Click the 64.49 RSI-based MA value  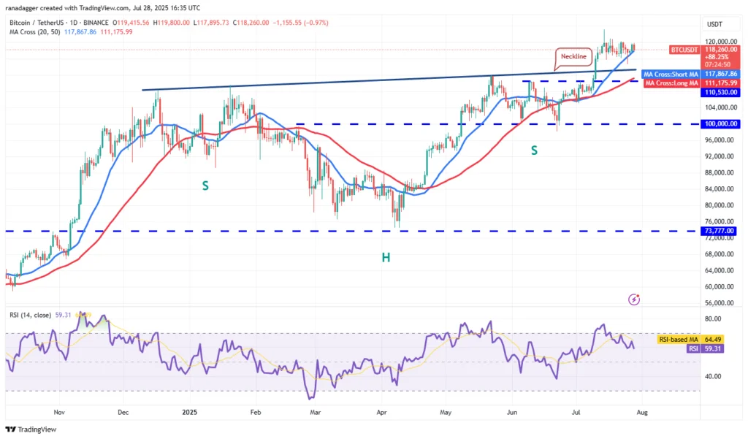[x=713, y=339]
